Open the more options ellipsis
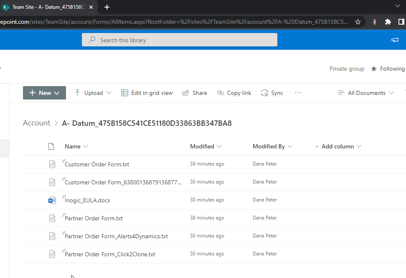The width and height of the screenshot is (406, 278). pyautogui.click(x=298, y=92)
